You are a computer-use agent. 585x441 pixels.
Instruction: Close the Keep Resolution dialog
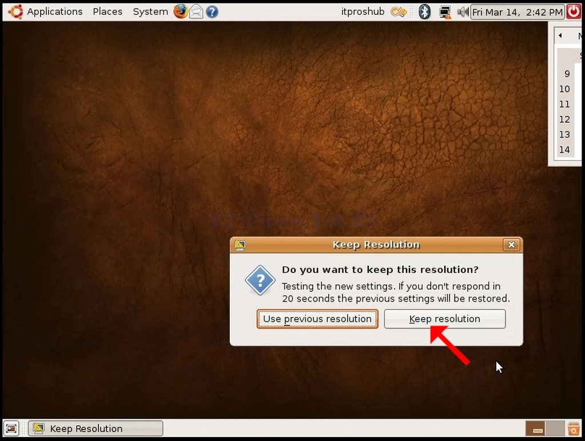511,244
